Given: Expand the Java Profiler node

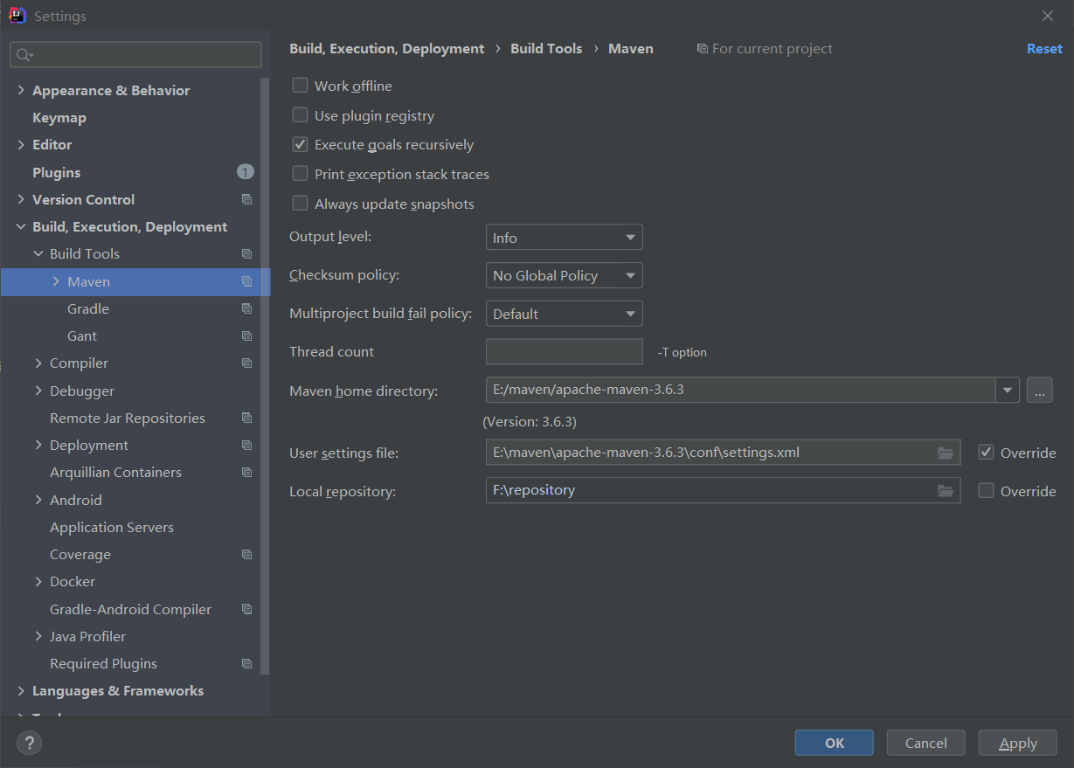Looking at the screenshot, I should (38, 636).
